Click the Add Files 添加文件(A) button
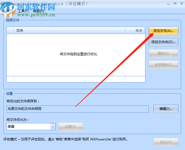 [x=163, y=31]
